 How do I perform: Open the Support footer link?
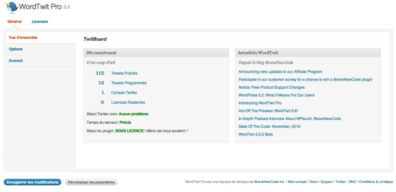click(x=327, y=182)
